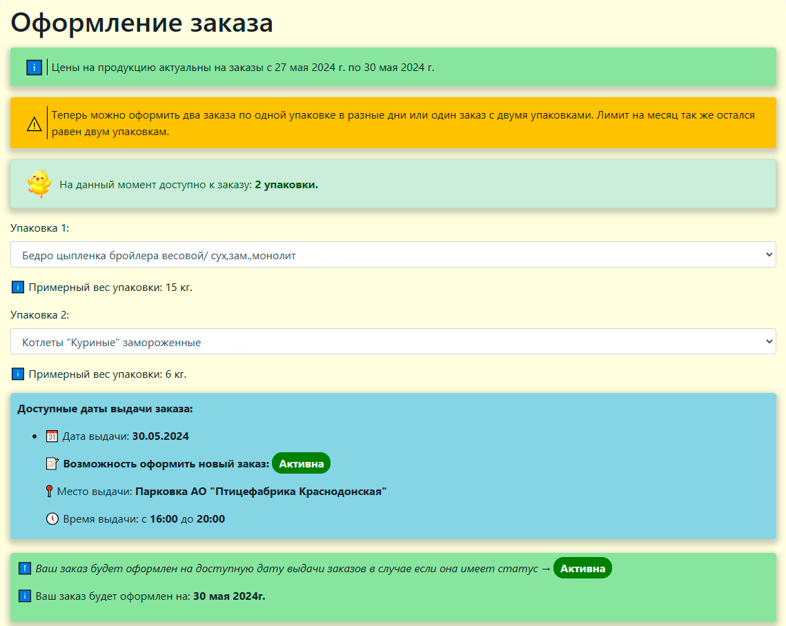Screen dimensions: 786x626
Task: Click the clock icon next to Время выдачи
Action: [x=52, y=519]
